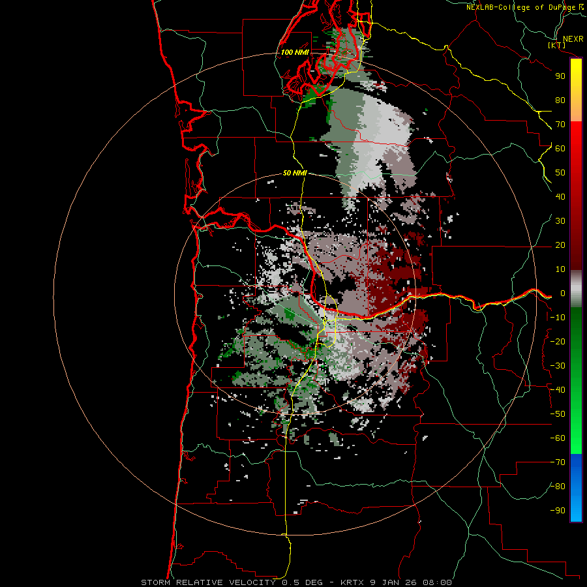Click the 50 NMI range ring label
Screen dimensions: 587x587
[x=295, y=173]
